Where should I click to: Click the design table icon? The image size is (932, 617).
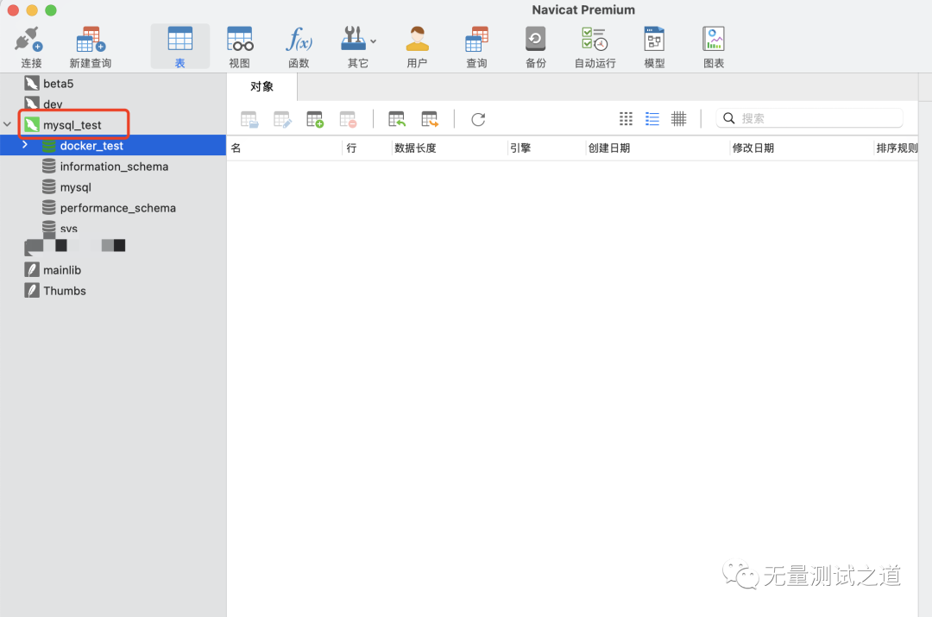pyautogui.click(x=282, y=119)
